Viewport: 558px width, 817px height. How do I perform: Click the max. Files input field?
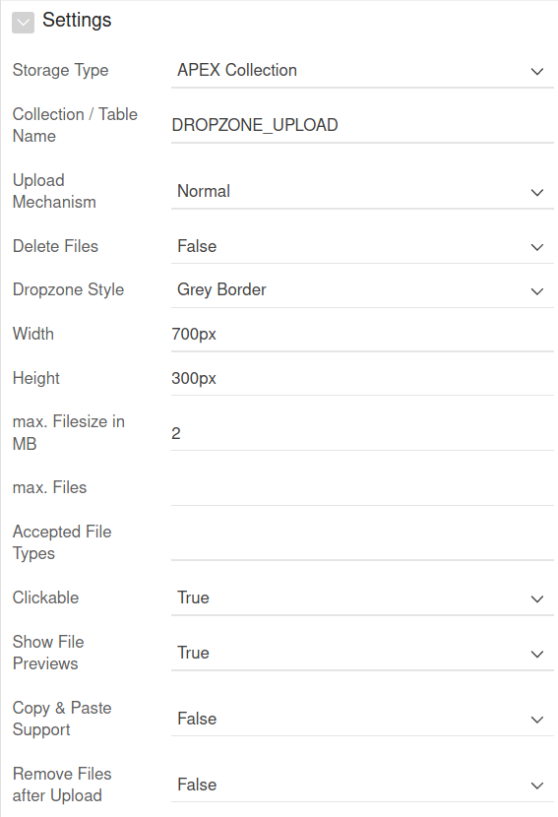362,488
